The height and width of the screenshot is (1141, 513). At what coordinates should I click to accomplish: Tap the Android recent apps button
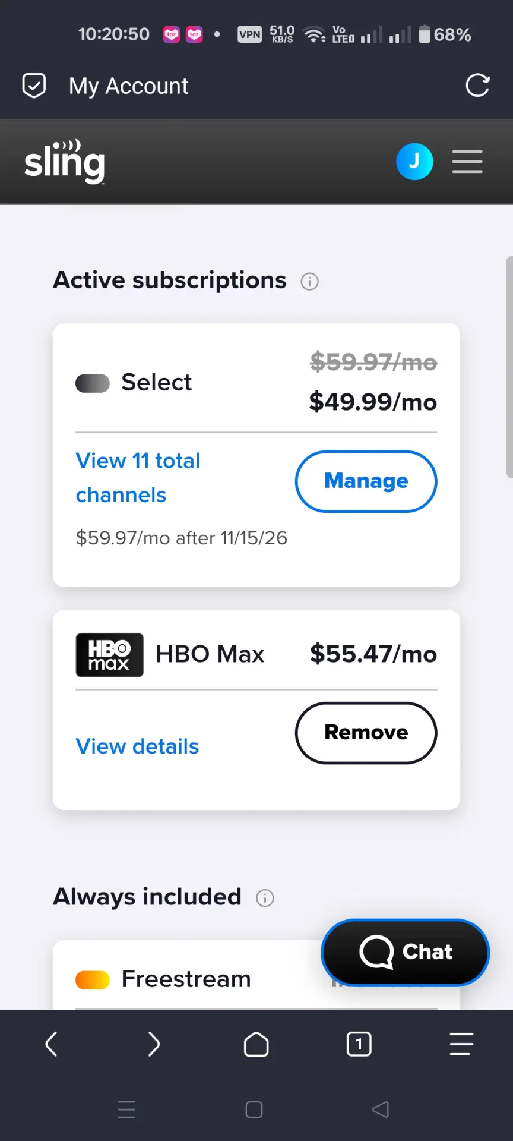[x=127, y=1110]
